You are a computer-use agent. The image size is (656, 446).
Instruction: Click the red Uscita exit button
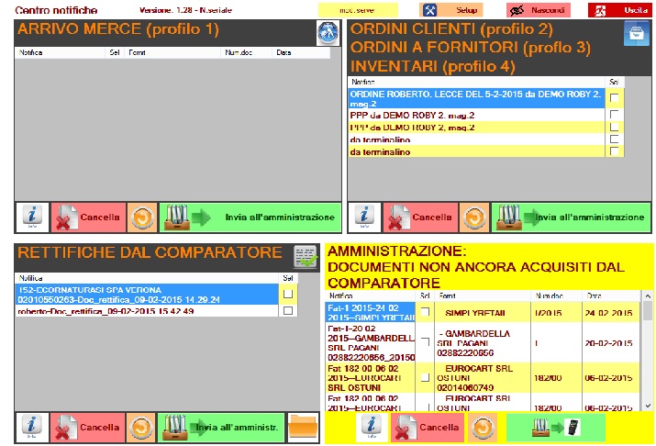(621, 10)
